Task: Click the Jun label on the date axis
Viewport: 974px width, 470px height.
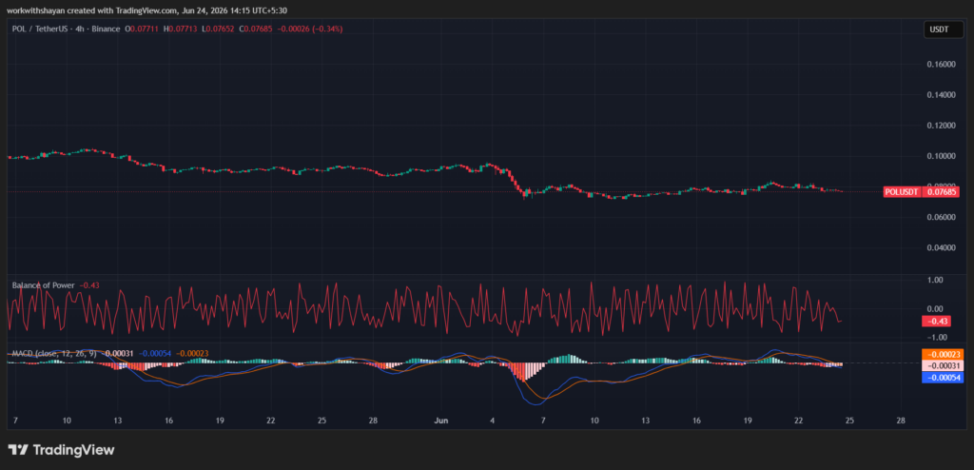Action: pos(440,421)
